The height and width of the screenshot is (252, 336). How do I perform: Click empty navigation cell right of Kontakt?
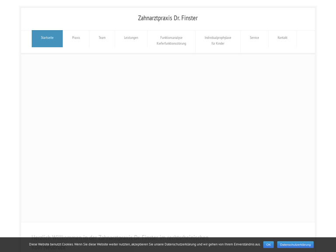[x=305, y=38]
